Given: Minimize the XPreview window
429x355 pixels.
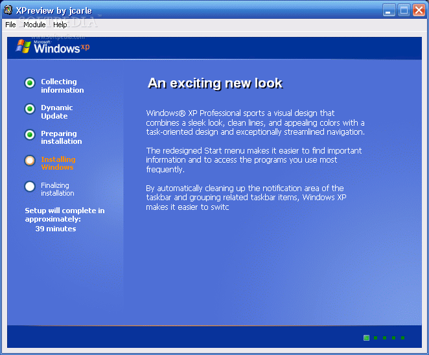Looking at the screenshot, I should pos(389,10).
